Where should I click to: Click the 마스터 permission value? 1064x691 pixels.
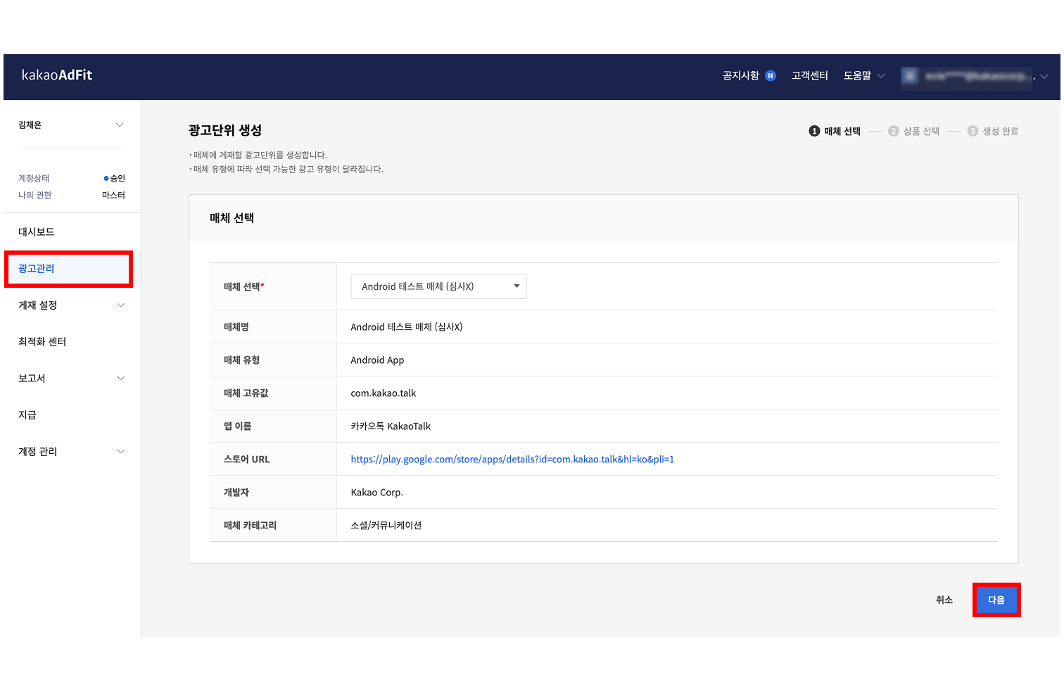(113, 195)
